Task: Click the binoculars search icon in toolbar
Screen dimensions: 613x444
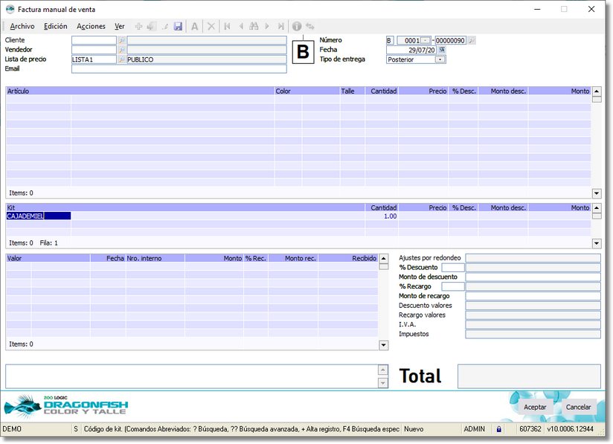Action: pos(254,26)
